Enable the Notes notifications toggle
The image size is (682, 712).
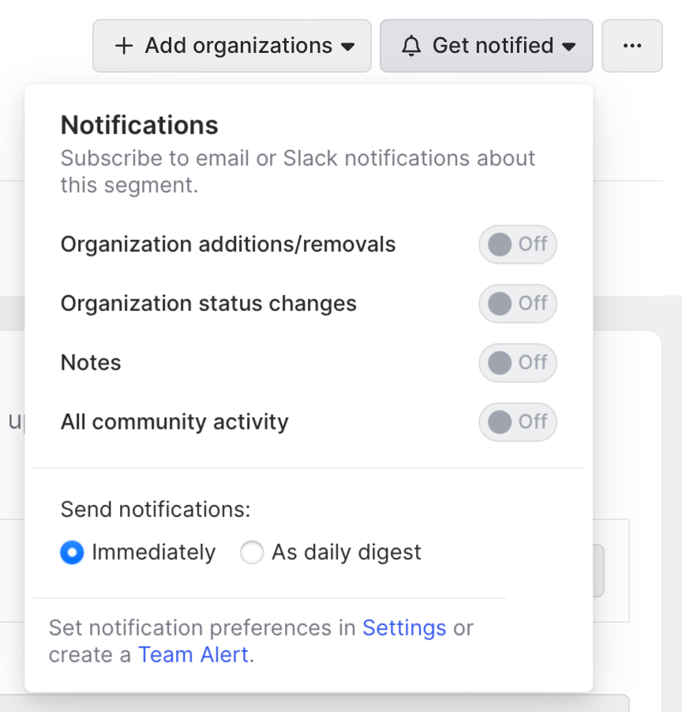coord(517,363)
